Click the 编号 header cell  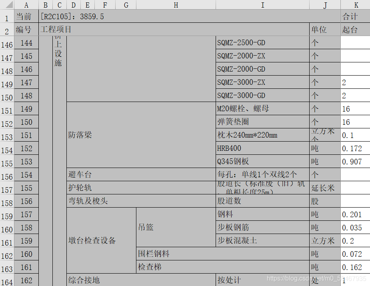coord(26,30)
